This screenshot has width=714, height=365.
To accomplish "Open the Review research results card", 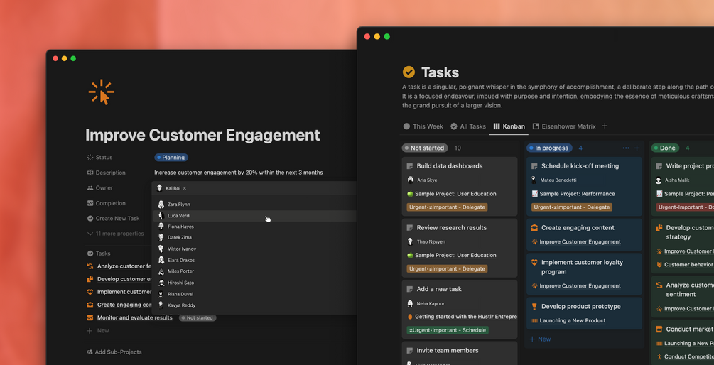I will pyautogui.click(x=460, y=248).
